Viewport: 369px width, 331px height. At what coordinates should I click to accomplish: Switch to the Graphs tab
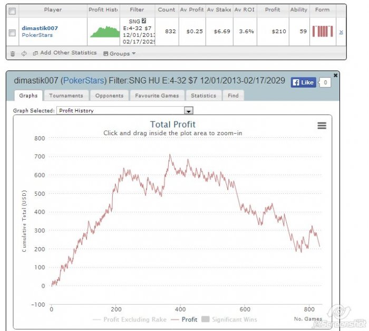(x=28, y=96)
